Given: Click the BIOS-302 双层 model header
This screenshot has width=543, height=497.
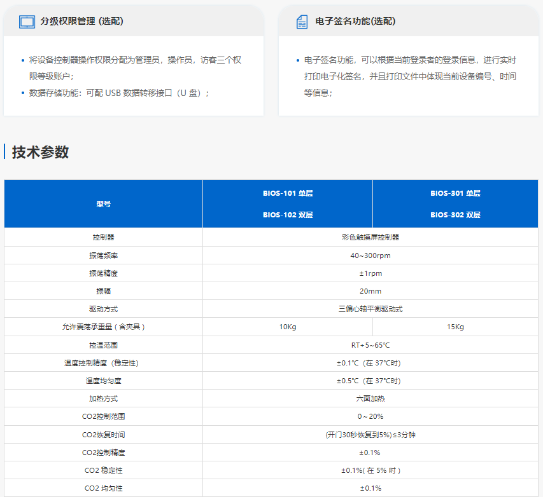Looking at the screenshot, I should point(455,215).
